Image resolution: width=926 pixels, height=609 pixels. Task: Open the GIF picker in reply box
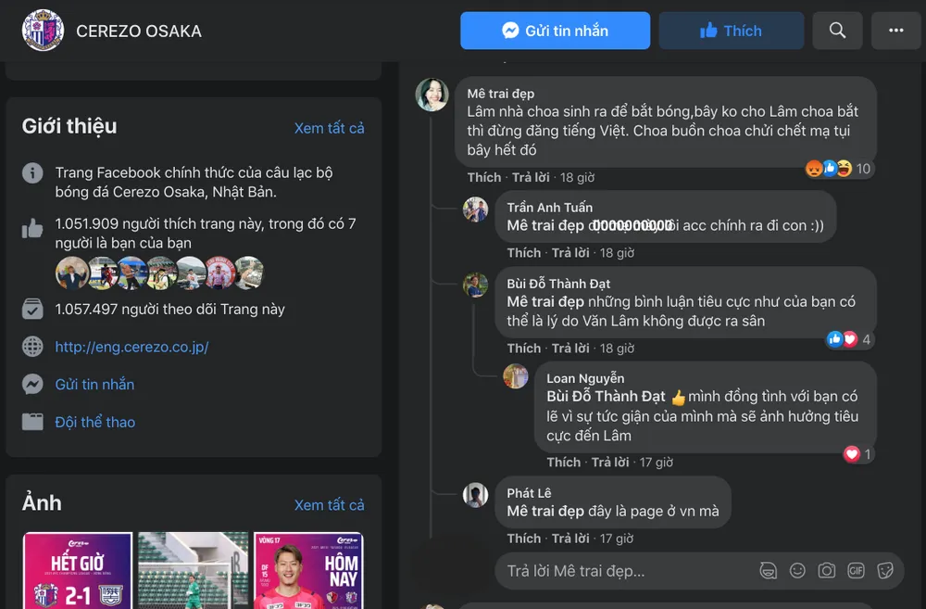(856, 571)
